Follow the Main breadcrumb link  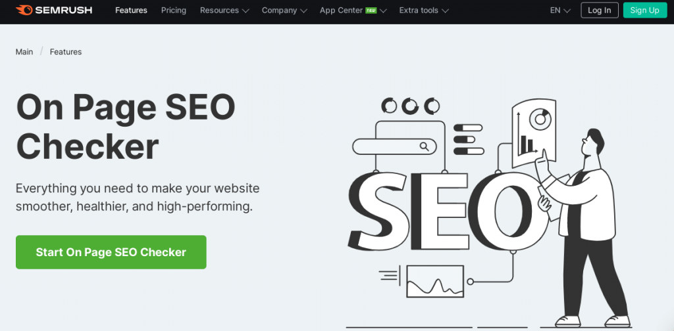[x=24, y=52]
